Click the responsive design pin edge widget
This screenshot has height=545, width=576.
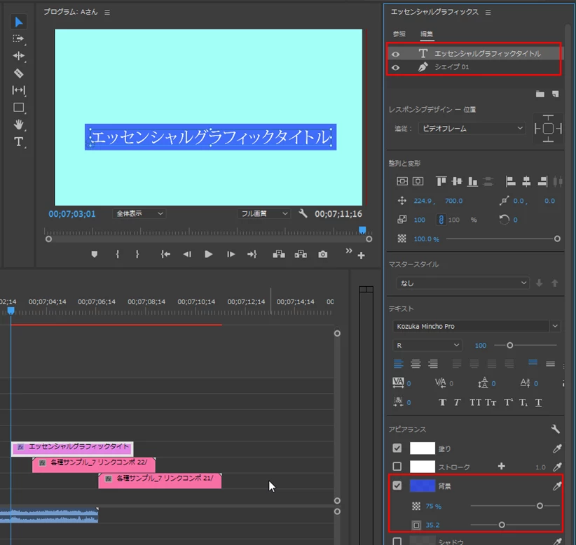[x=548, y=128]
